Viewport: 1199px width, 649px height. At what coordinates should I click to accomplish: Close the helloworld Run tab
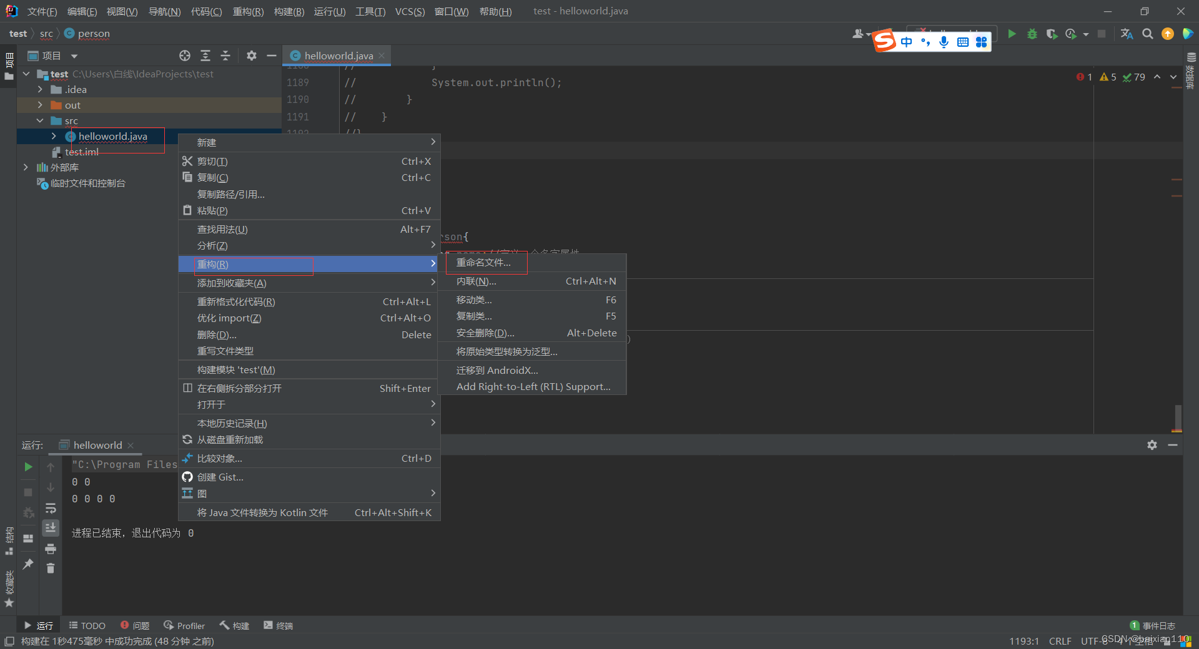(x=131, y=445)
